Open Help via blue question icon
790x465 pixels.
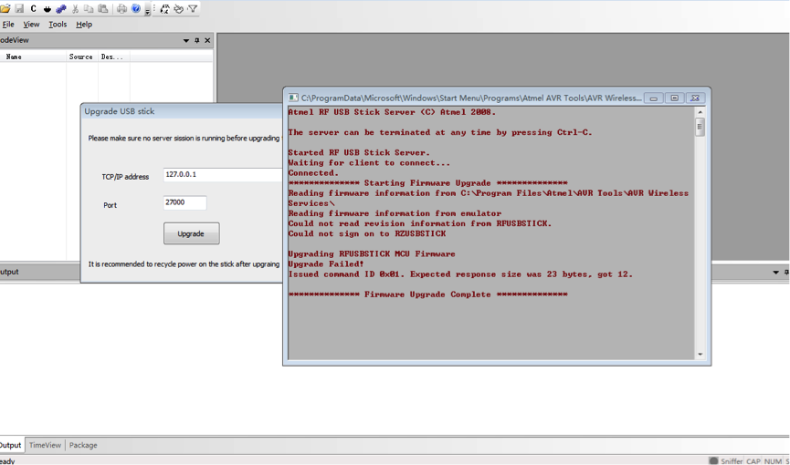[136, 9]
